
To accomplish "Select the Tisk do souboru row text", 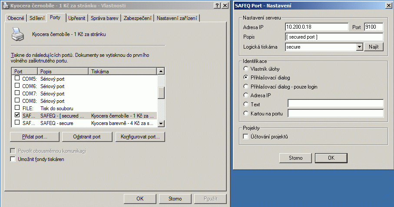I will click(x=57, y=108).
